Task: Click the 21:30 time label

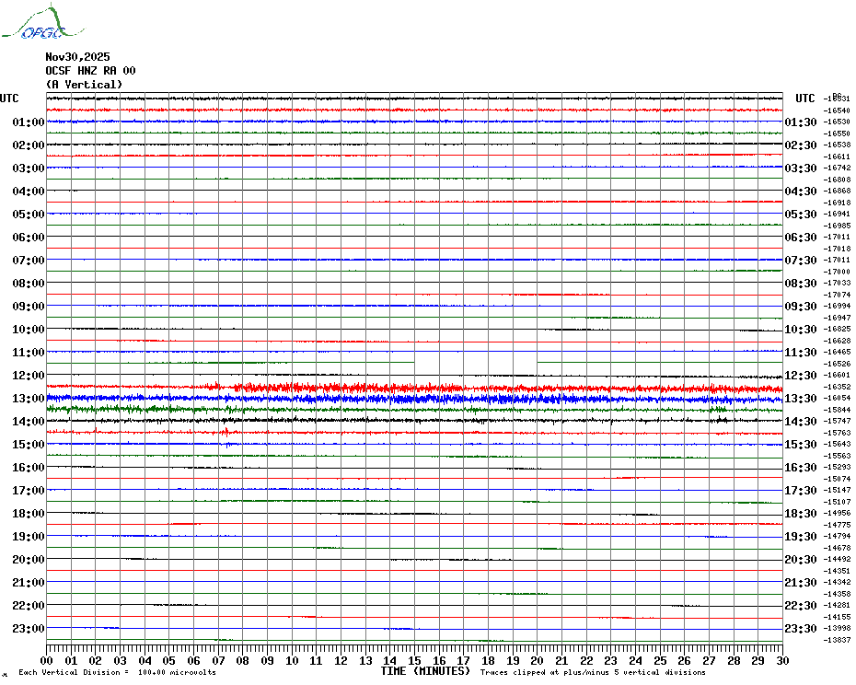Action: click(801, 582)
